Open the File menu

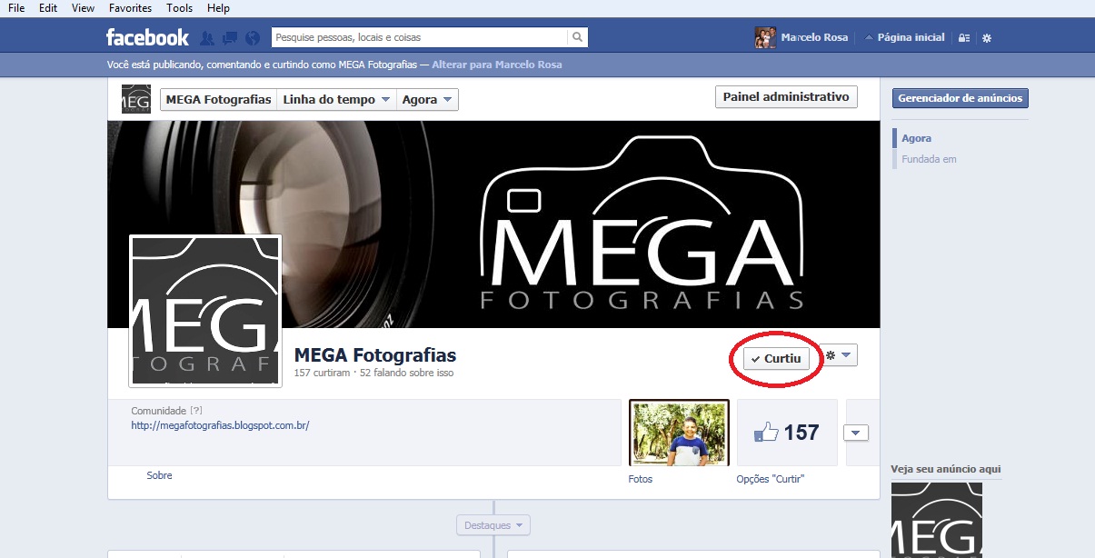pos(16,7)
